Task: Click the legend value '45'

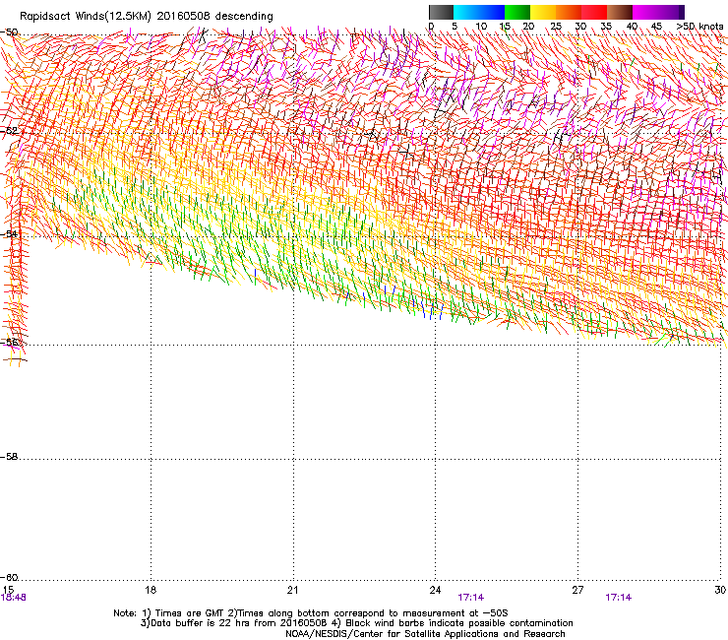Action: pyautogui.click(x=656, y=27)
